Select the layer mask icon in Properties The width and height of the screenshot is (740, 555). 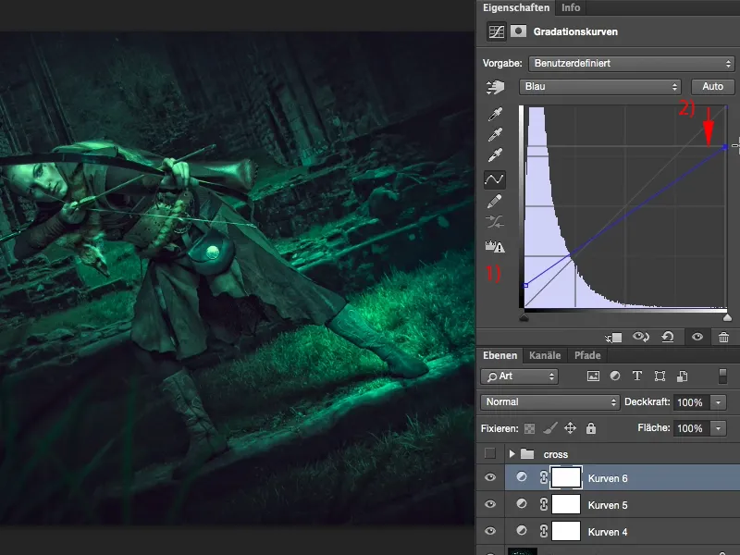click(x=518, y=31)
